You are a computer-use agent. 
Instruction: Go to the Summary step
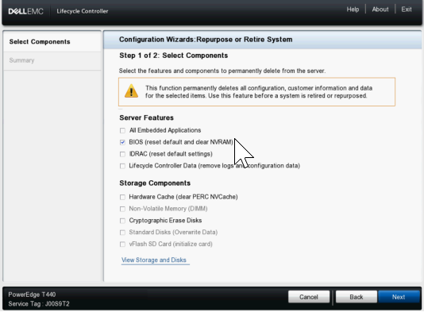52,60
